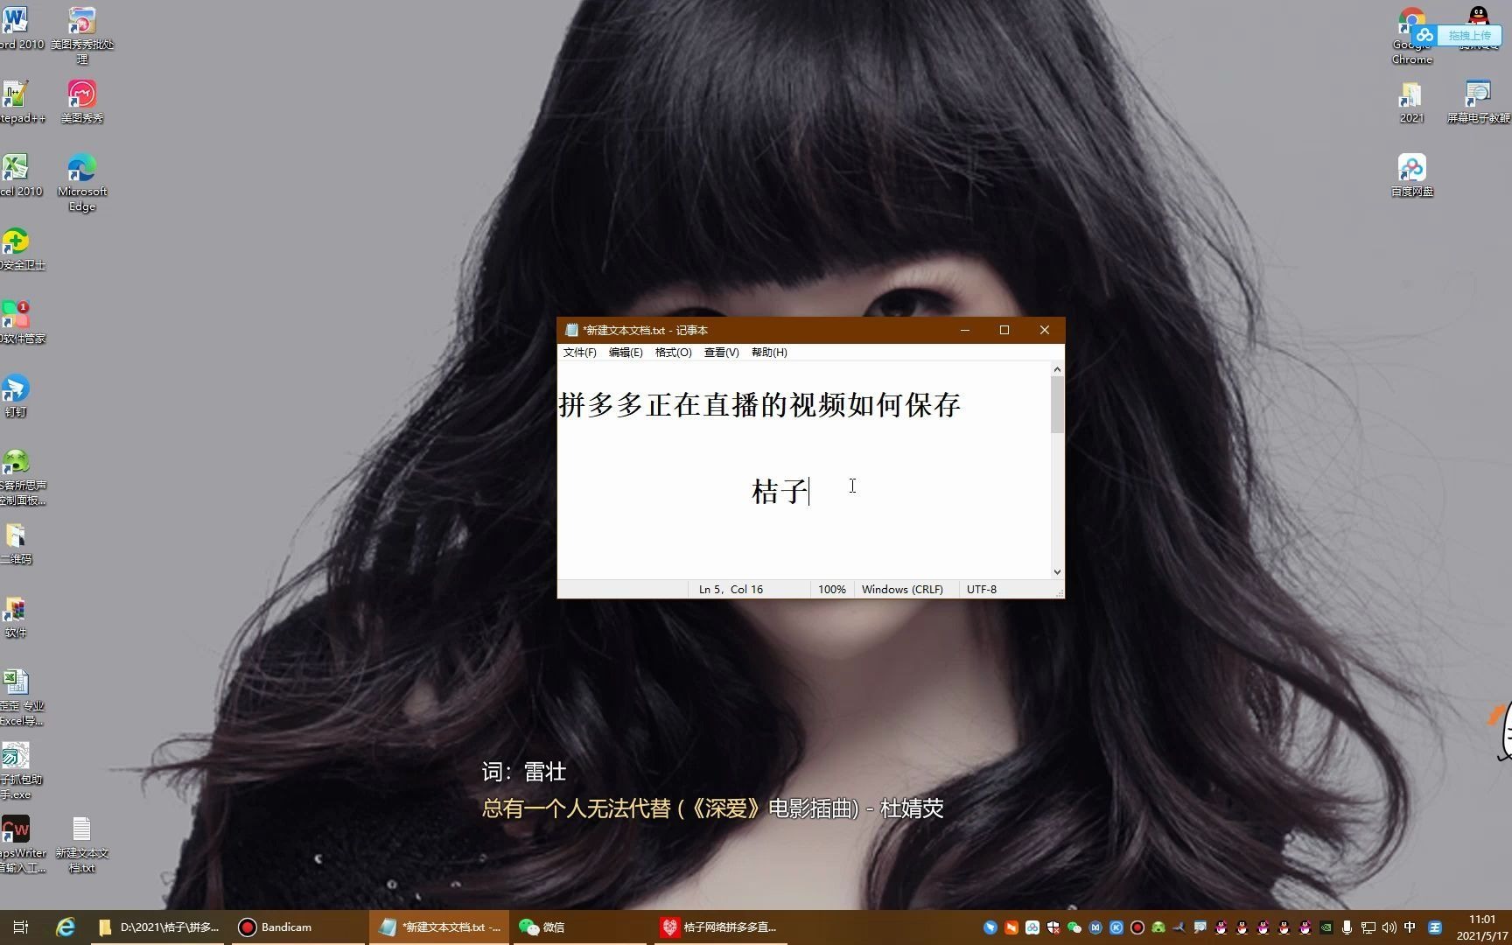Open Notepad 查看(V) menu

tap(722, 353)
